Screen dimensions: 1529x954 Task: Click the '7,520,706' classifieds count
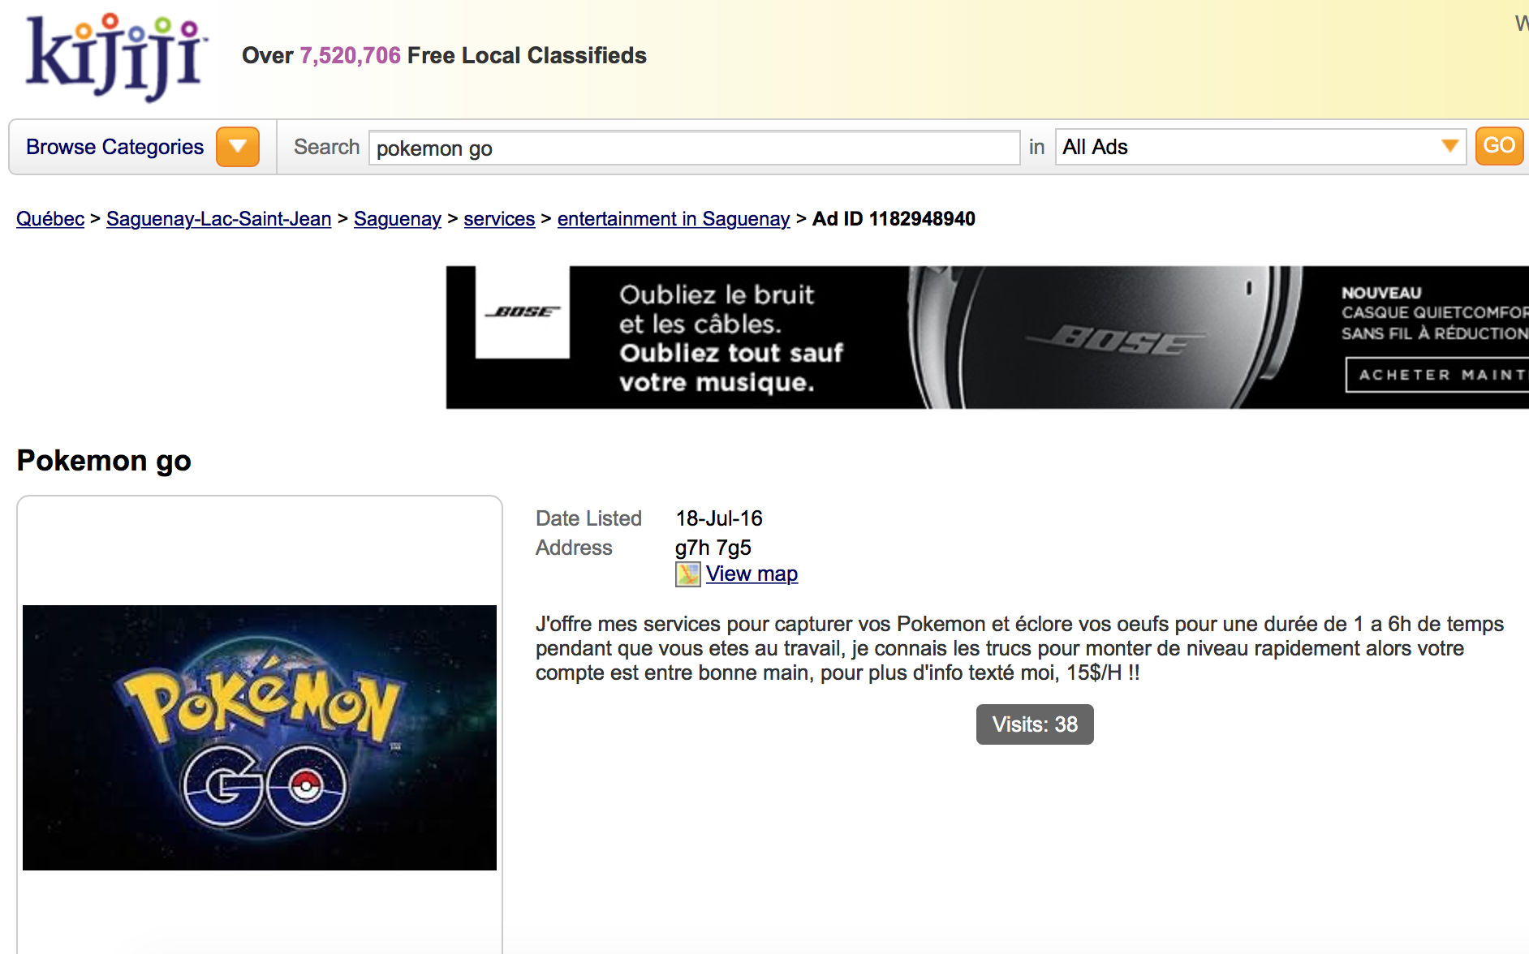click(351, 55)
